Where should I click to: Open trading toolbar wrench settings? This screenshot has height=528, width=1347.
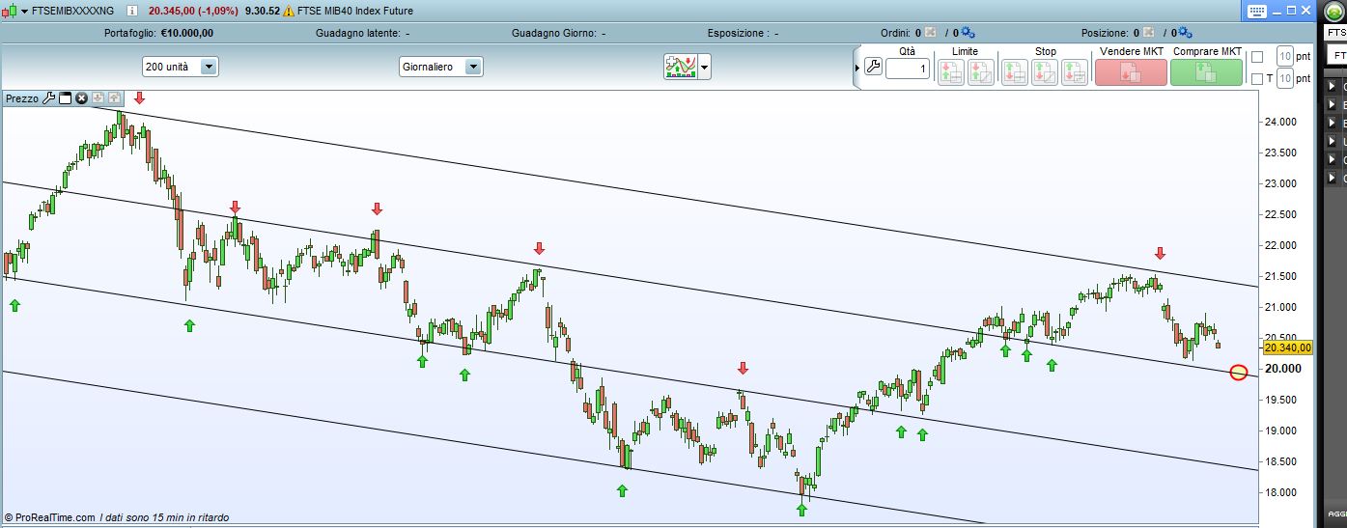coord(873,68)
